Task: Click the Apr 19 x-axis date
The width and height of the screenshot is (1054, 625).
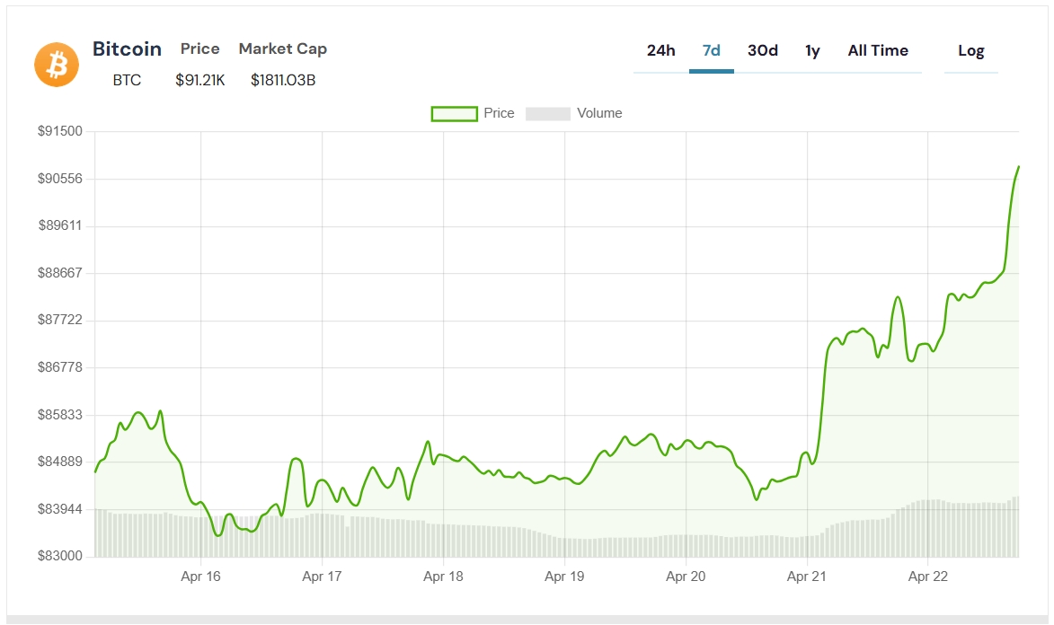Action: pos(564,577)
